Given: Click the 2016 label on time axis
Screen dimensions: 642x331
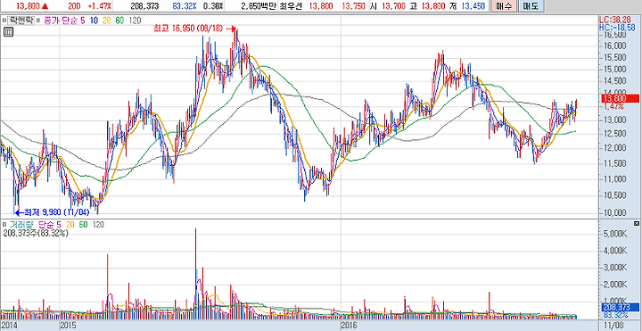Looking at the screenshot, I should coord(350,326).
